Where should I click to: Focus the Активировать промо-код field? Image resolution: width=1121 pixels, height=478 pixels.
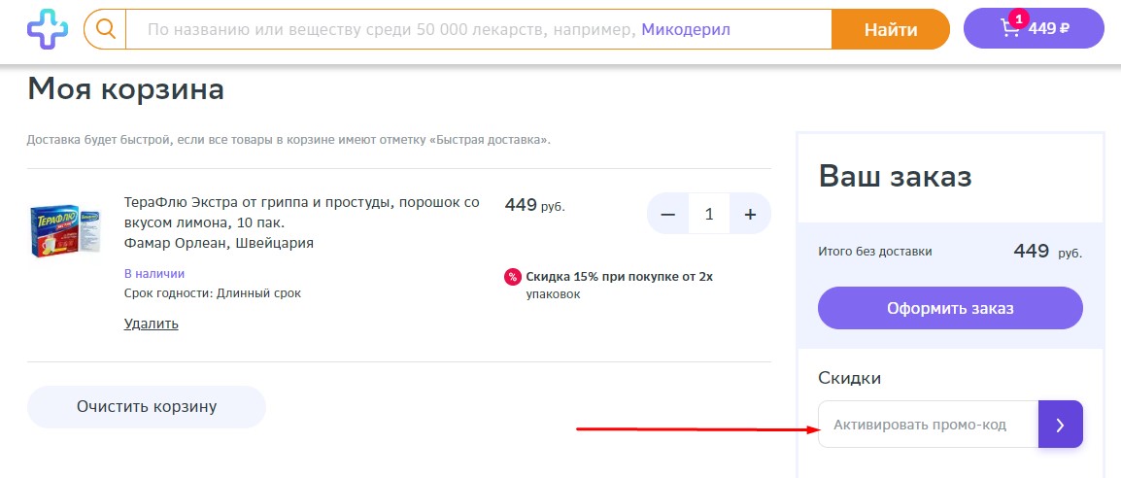coord(928,425)
